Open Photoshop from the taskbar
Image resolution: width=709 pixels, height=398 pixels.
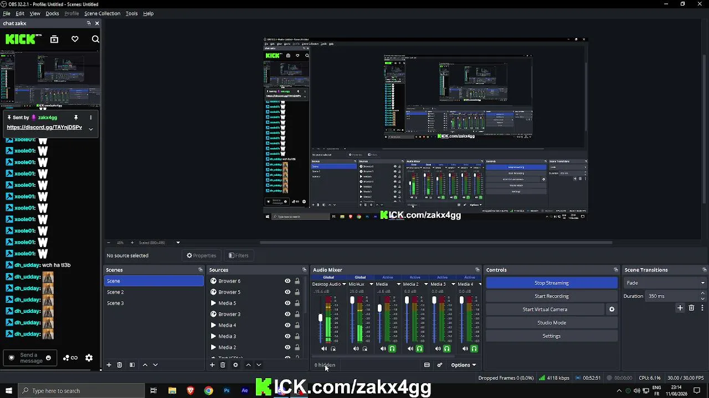coord(227,391)
